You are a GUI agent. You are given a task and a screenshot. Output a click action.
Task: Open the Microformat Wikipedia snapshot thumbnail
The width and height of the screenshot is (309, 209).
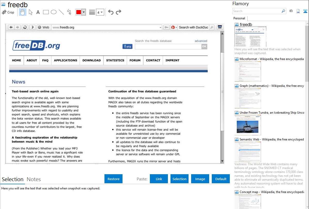[248, 71]
